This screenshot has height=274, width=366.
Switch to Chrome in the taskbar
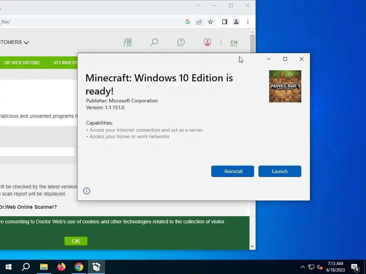(x=79, y=267)
